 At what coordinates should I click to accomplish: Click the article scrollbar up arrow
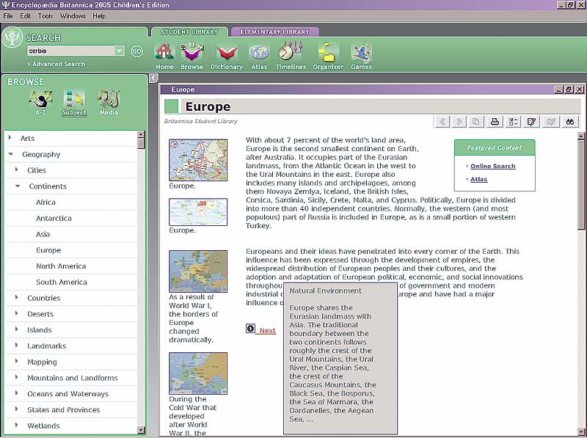click(581, 136)
